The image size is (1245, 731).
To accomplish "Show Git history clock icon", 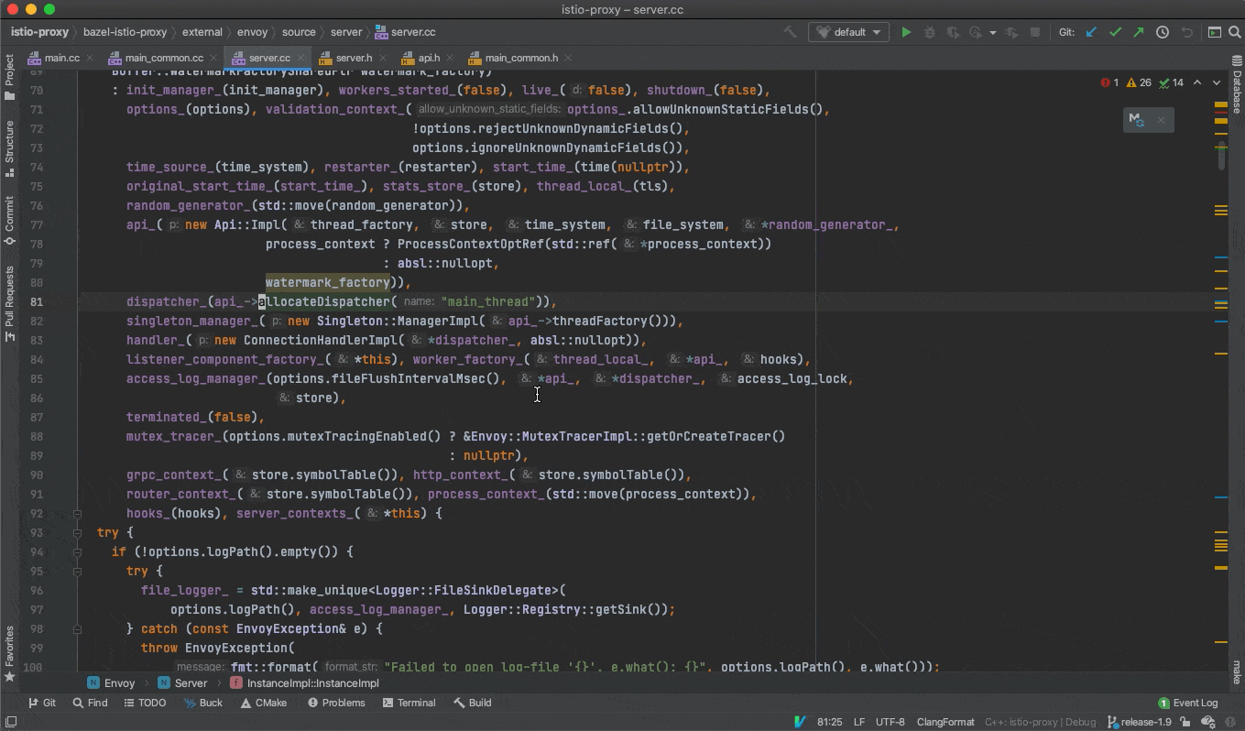I will tap(1163, 32).
